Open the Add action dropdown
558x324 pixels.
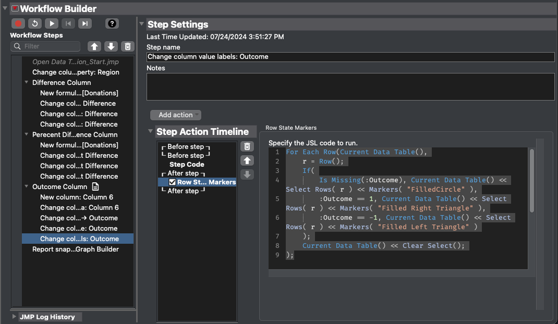pyautogui.click(x=176, y=115)
